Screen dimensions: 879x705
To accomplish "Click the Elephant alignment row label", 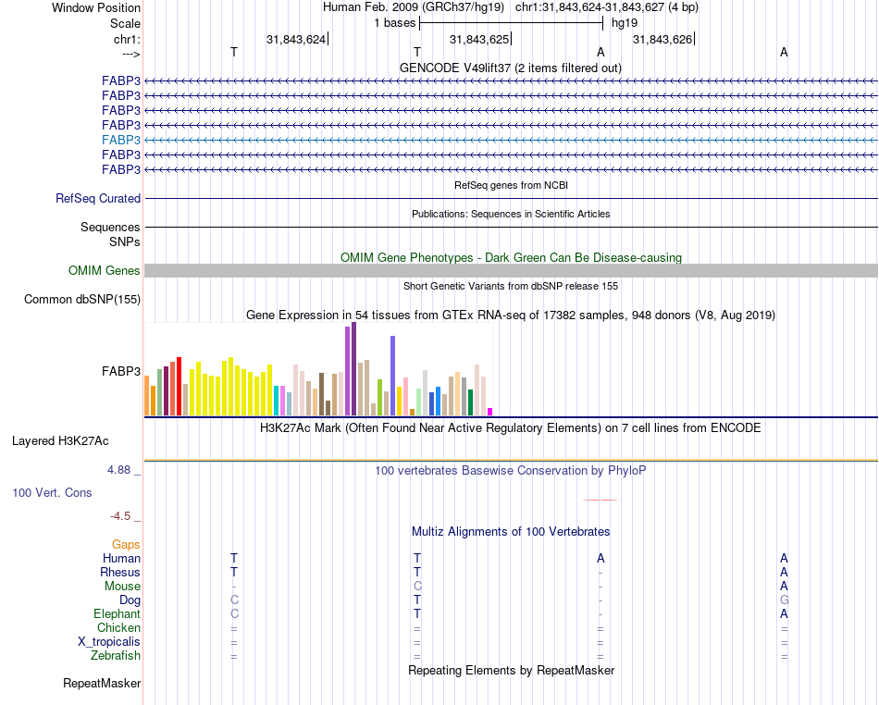I will click(x=117, y=613).
